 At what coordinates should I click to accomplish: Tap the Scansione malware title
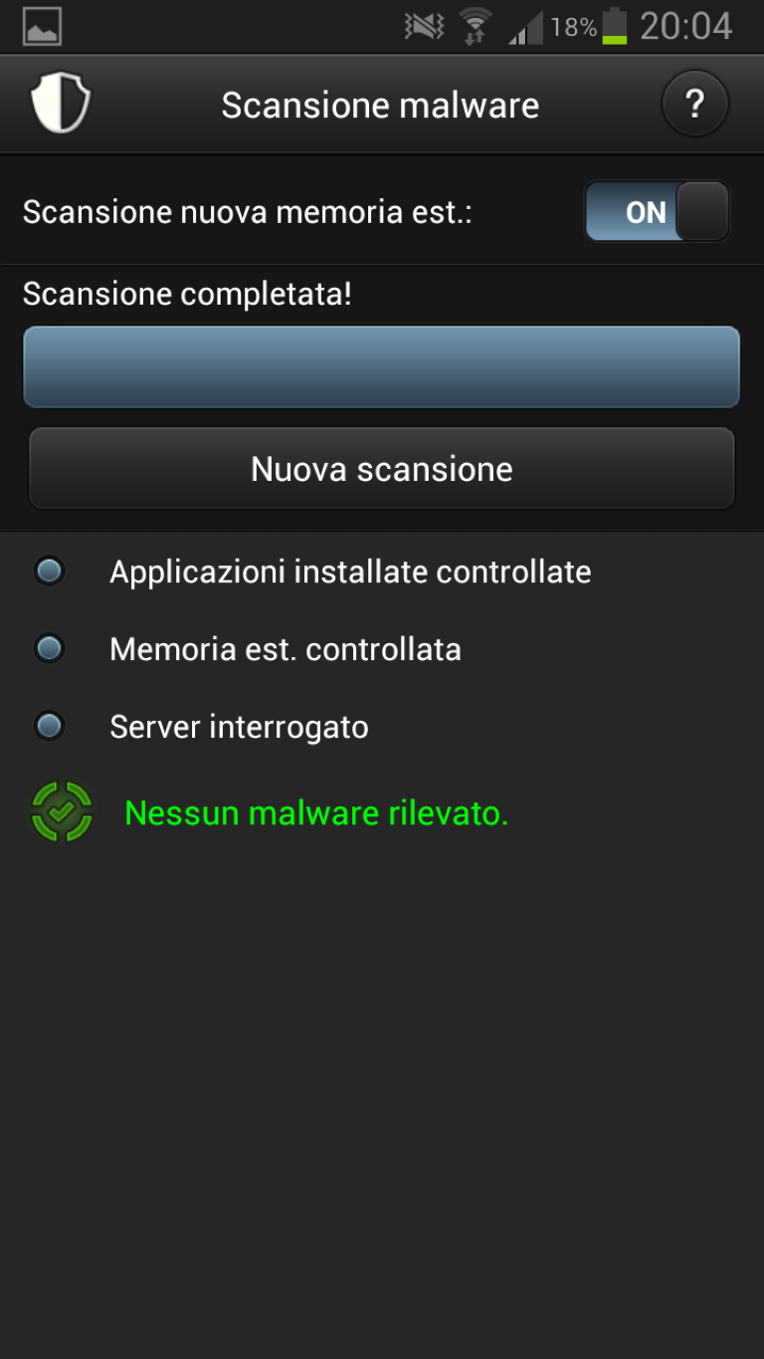pyautogui.click(x=380, y=105)
